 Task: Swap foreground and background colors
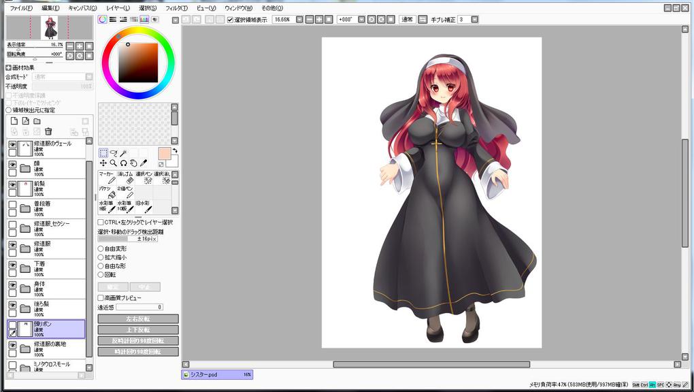[175, 151]
